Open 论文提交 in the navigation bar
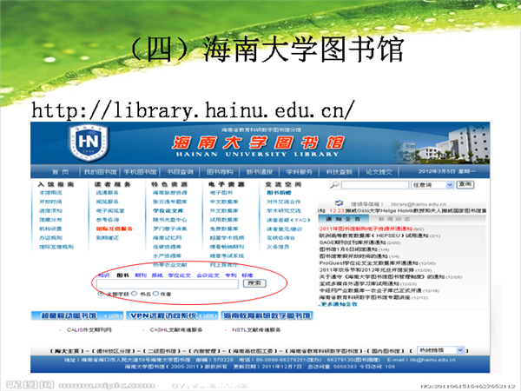This screenshot has height=391, width=521. pyautogui.click(x=379, y=172)
